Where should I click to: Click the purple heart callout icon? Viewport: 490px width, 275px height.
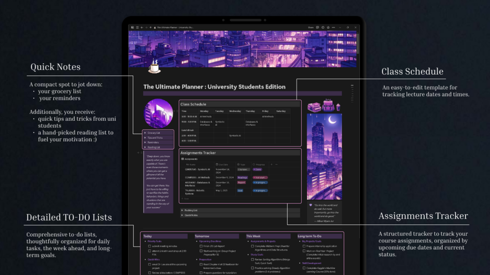click(x=310, y=205)
